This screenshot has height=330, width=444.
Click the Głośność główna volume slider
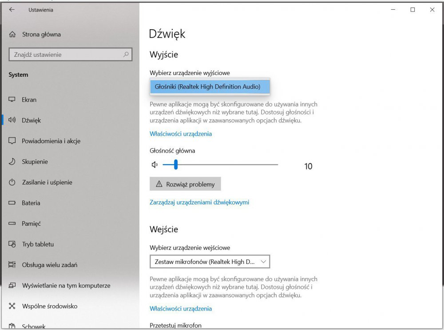[220, 165]
